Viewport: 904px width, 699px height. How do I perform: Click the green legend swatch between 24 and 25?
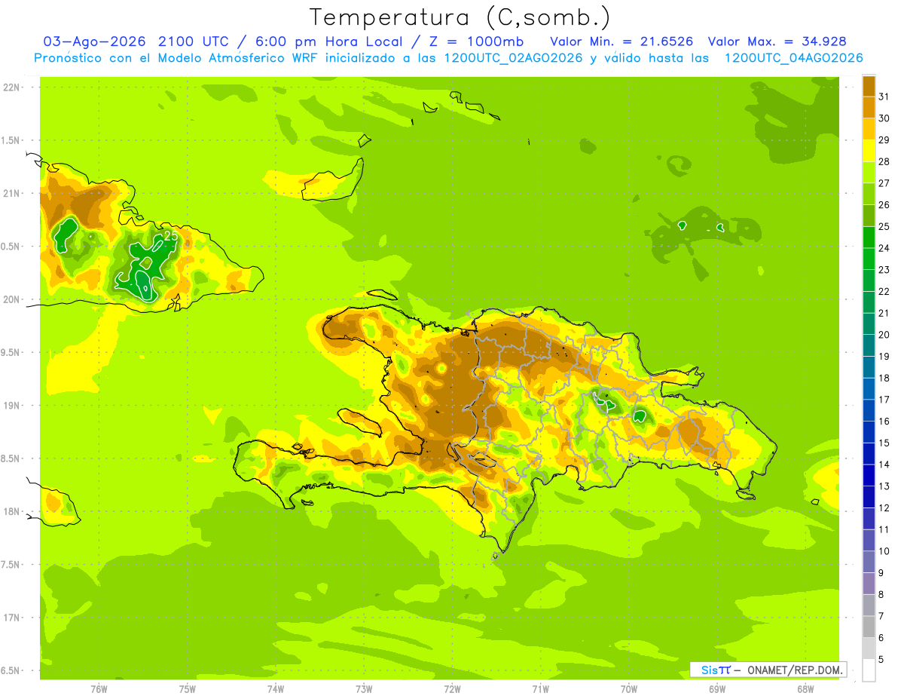[x=869, y=238]
